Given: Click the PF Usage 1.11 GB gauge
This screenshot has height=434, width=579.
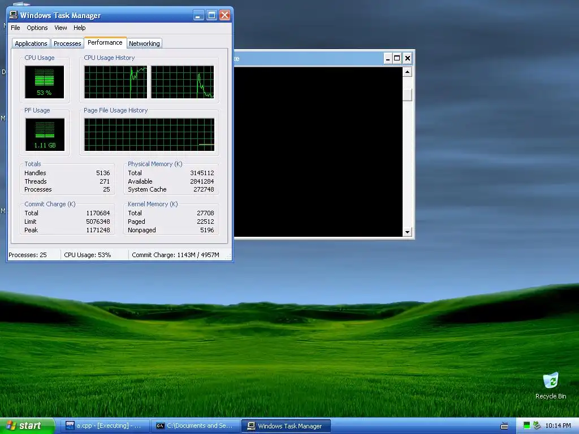Looking at the screenshot, I should click(x=45, y=134).
